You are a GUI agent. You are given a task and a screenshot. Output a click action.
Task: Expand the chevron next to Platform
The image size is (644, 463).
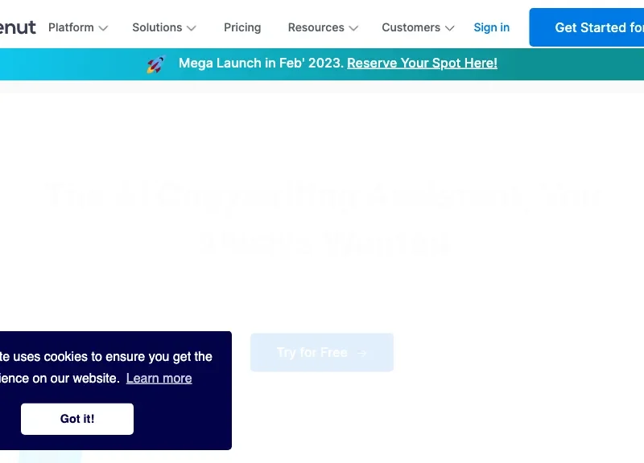pyautogui.click(x=103, y=28)
